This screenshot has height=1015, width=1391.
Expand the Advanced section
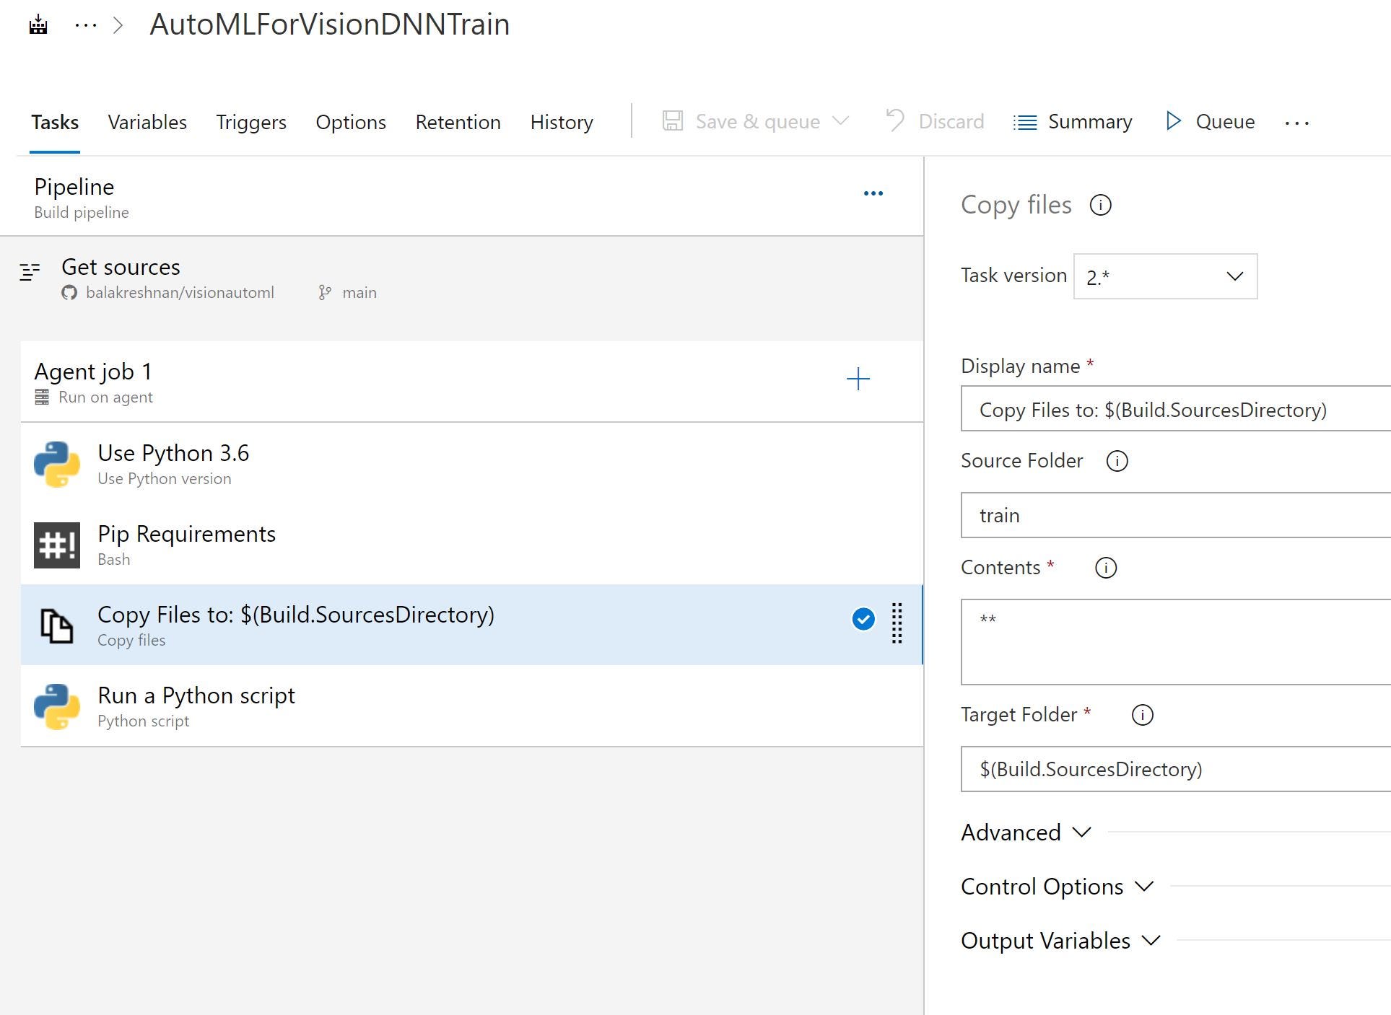coord(1025,832)
